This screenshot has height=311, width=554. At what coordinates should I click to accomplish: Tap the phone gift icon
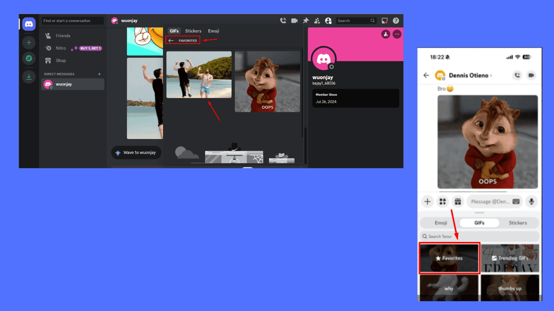click(457, 201)
